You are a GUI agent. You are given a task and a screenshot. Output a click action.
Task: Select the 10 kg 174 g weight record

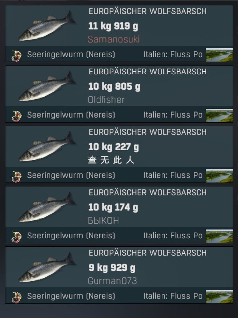click(113, 208)
